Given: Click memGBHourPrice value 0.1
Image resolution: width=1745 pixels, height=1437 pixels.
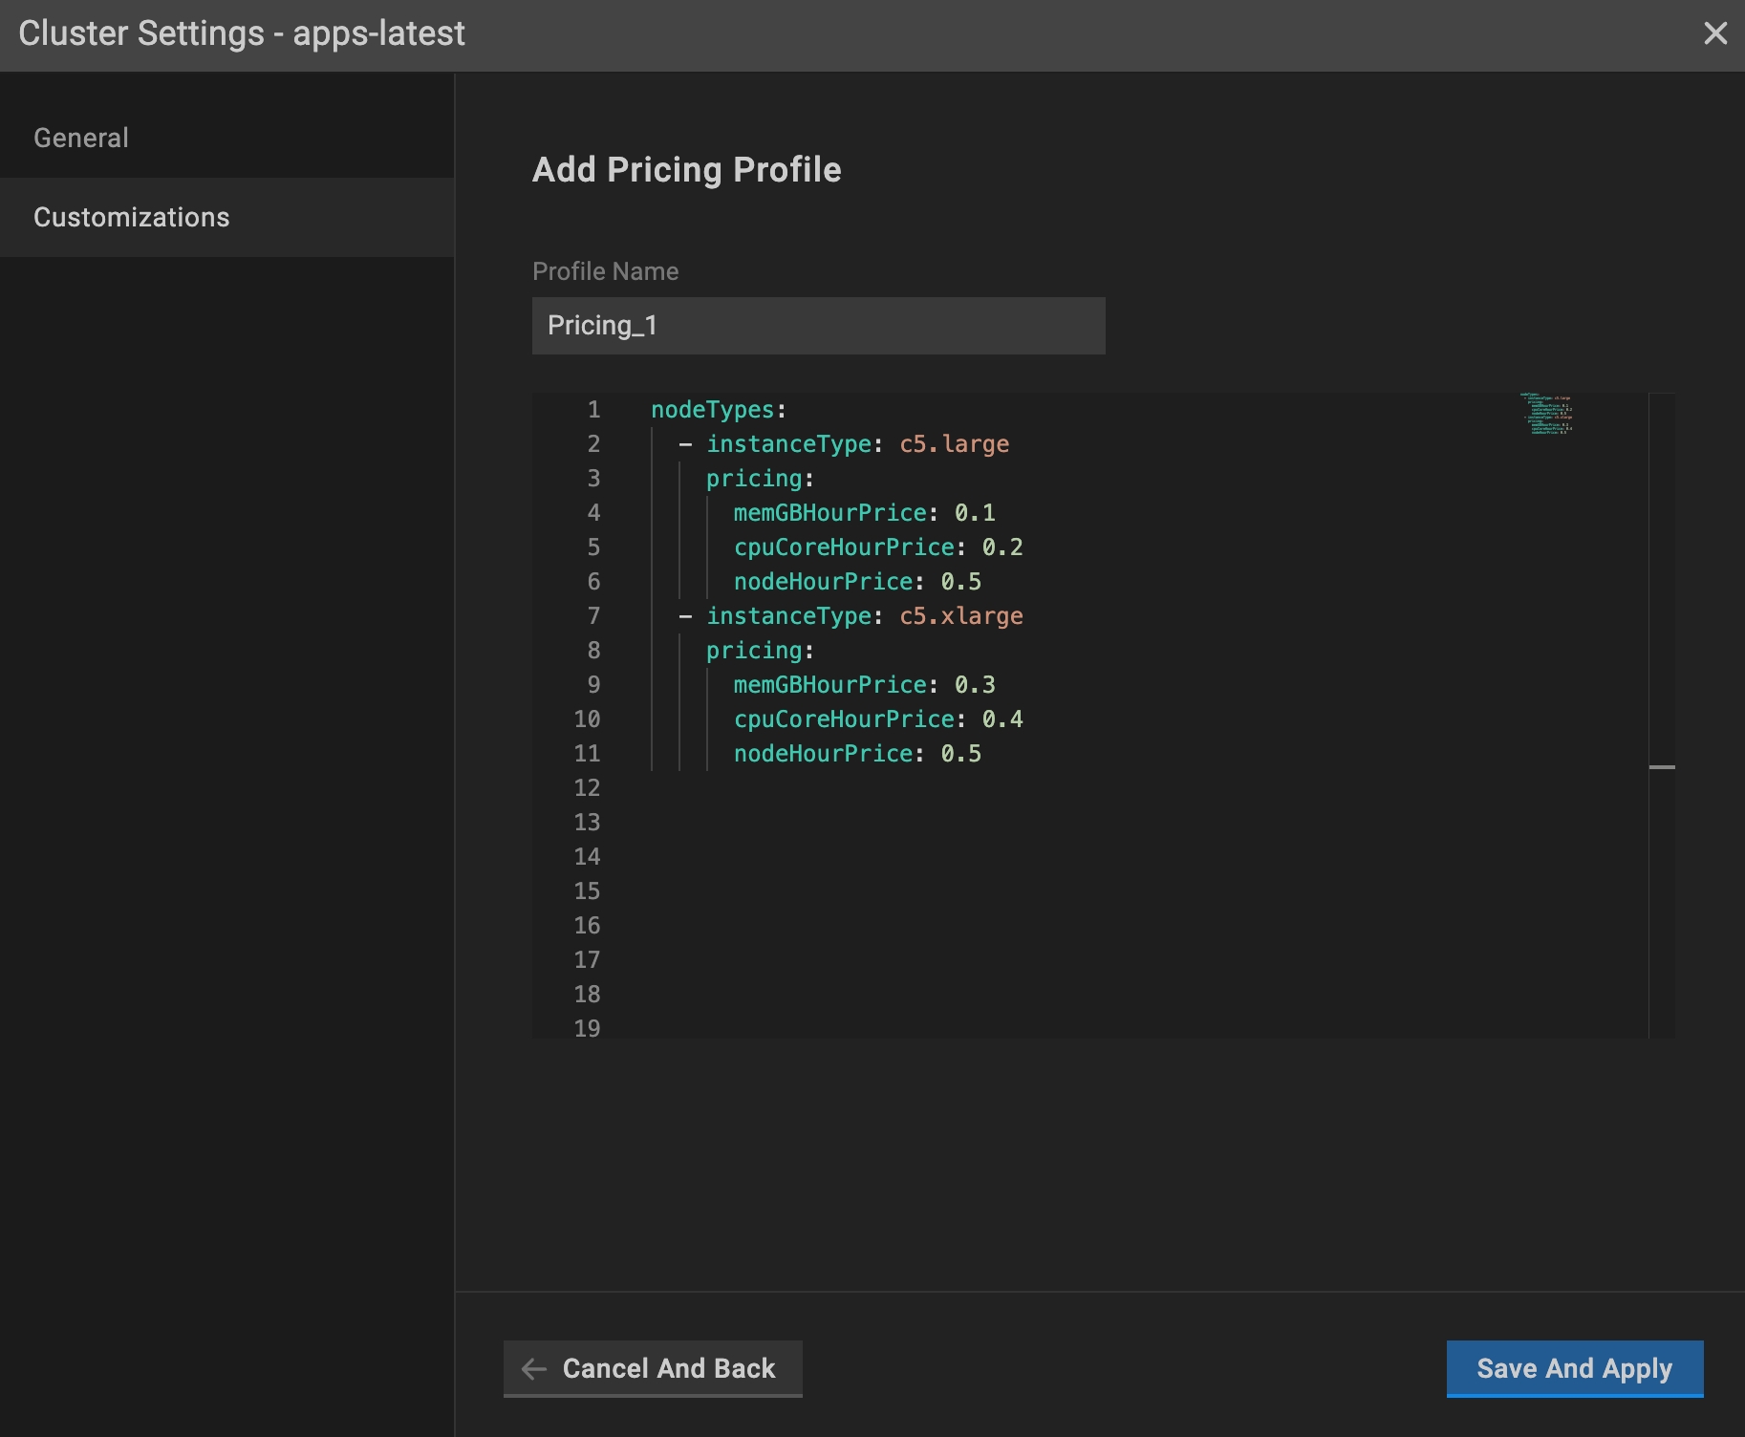Looking at the screenshot, I should (975, 513).
